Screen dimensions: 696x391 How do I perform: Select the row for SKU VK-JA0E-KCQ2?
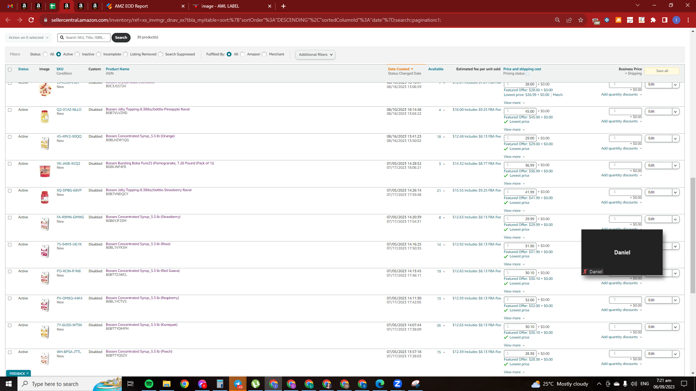(x=10, y=164)
